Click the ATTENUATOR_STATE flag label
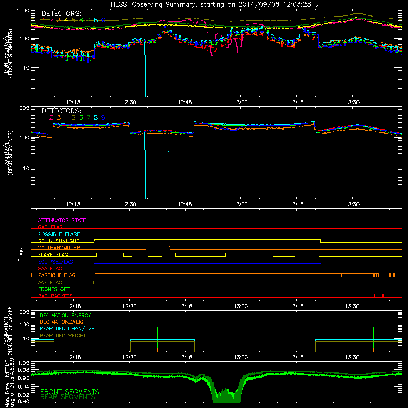The height and width of the screenshot is (408, 408). coord(62,220)
